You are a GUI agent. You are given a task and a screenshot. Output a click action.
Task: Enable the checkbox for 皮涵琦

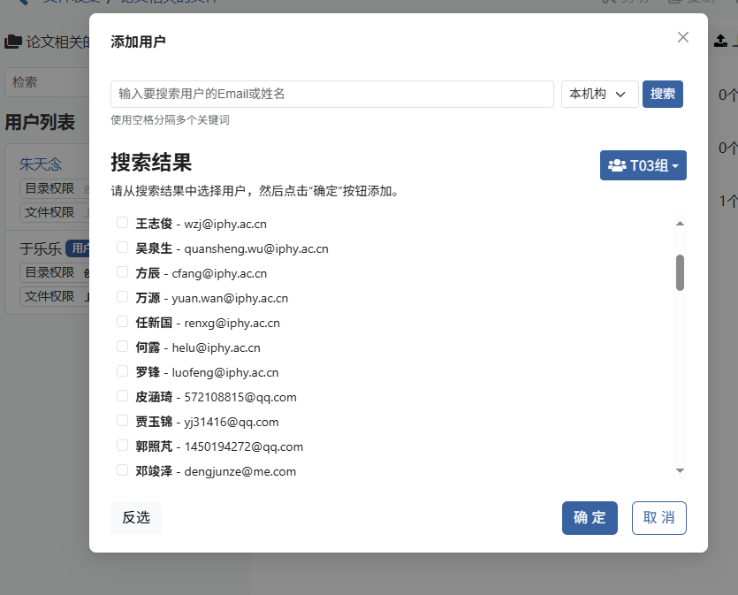click(x=122, y=396)
